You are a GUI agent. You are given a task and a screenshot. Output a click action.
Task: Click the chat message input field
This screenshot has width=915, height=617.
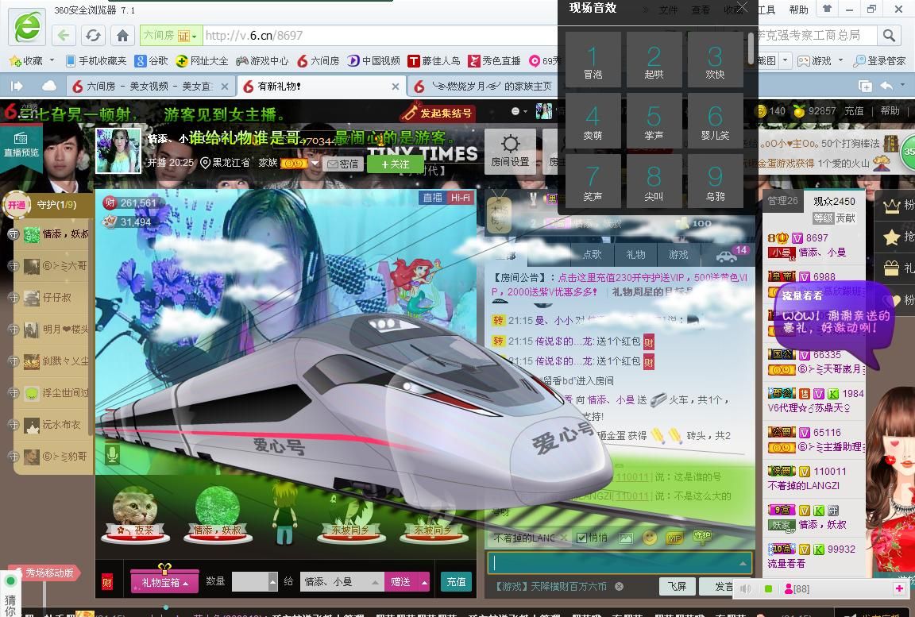(613, 563)
